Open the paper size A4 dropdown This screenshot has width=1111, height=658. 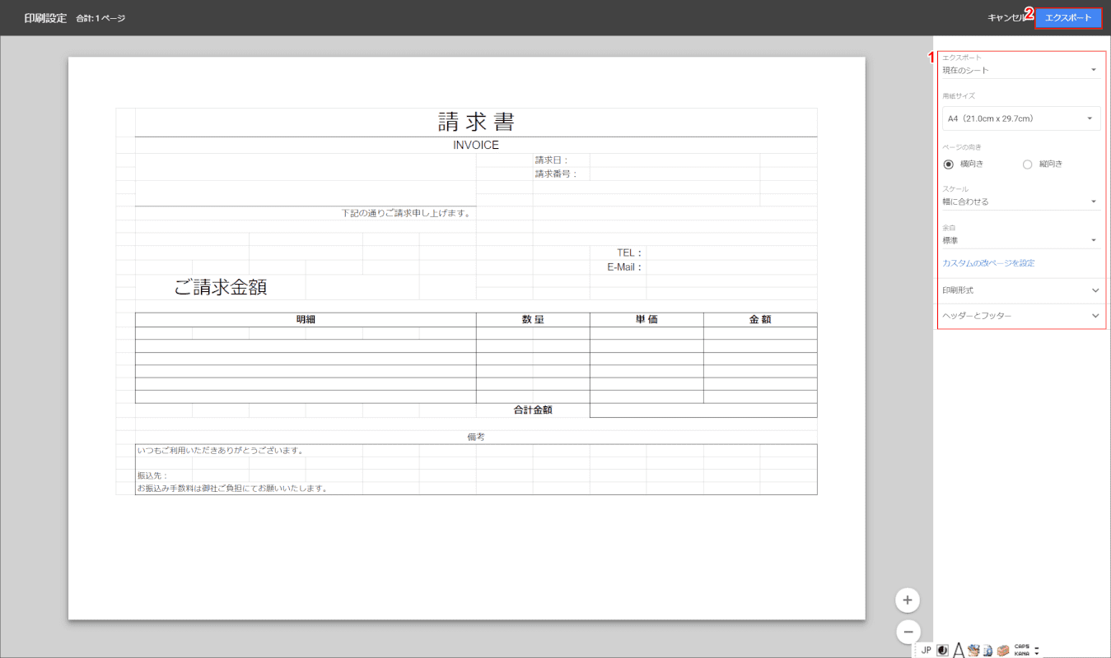pyautogui.click(x=1021, y=118)
